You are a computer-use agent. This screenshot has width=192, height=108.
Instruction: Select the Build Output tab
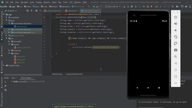26,78
